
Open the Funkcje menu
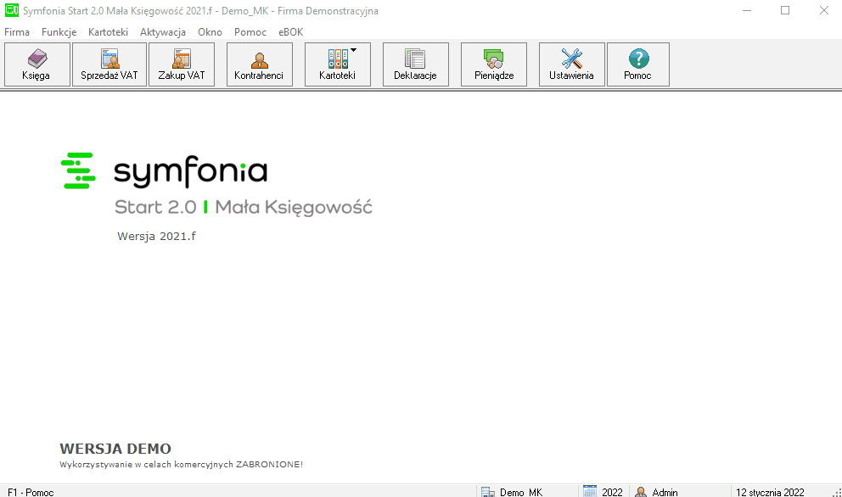click(x=59, y=32)
